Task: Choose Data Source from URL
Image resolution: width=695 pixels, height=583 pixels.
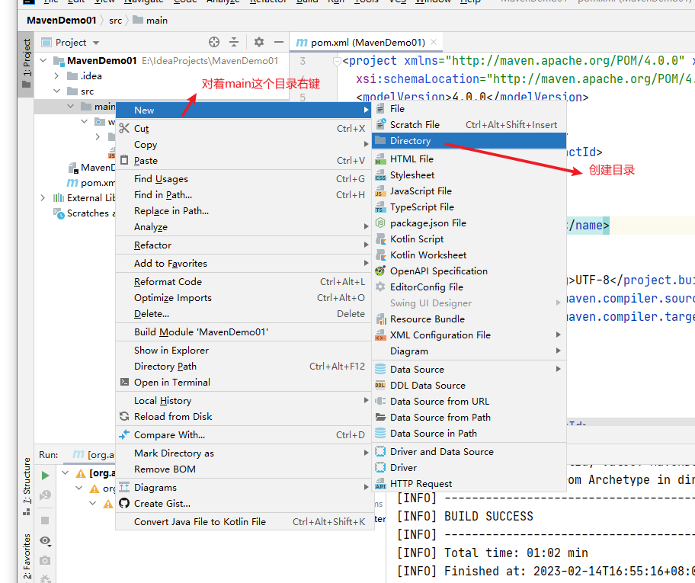Action: click(469, 401)
